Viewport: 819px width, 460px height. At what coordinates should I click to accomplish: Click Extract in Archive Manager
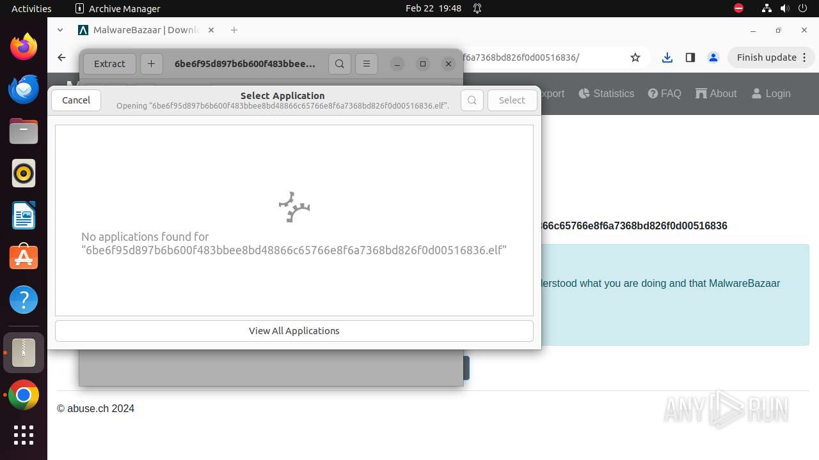point(109,64)
